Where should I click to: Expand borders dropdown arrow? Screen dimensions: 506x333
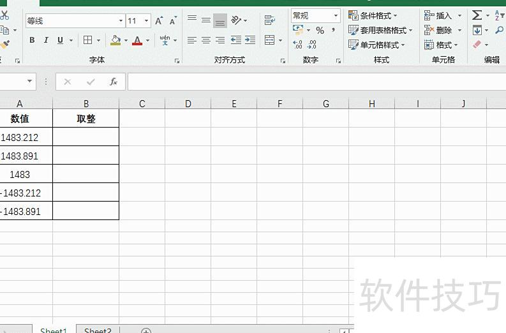(98, 40)
